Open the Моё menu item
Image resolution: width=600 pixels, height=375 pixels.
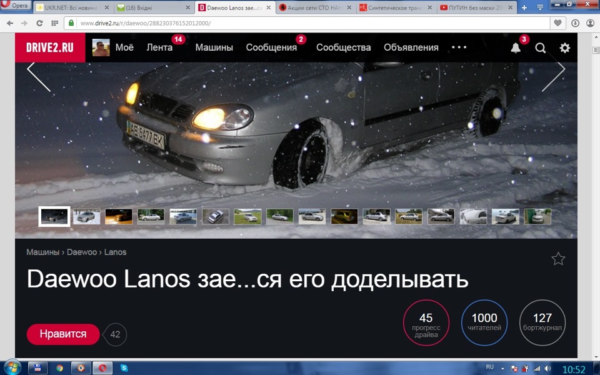[124, 47]
